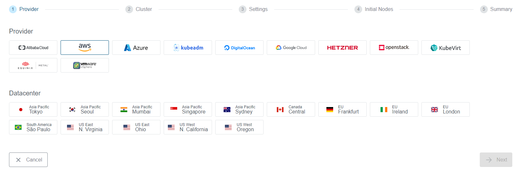Select the US West Oregon datacenter

239,127
